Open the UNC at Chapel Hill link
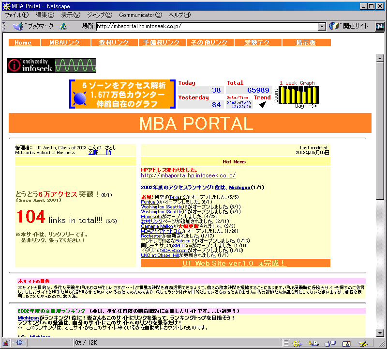The image size is (387, 349). point(160,255)
